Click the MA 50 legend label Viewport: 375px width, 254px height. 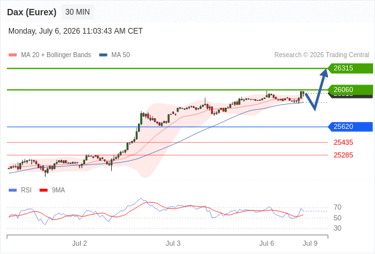121,55
